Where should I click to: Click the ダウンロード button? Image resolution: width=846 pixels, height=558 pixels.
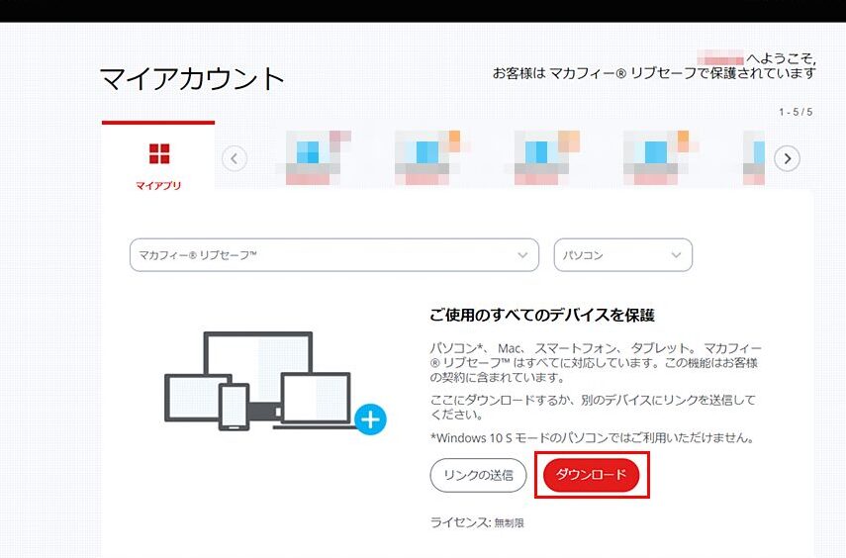point(592,475)
